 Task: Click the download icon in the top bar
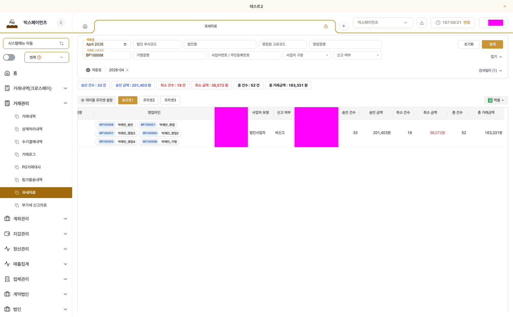(x=422, y=23)
